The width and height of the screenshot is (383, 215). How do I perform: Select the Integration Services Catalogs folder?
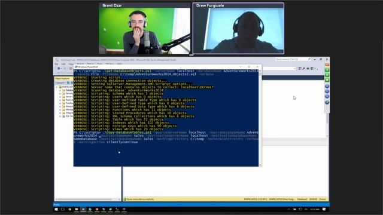click(x=68, y=113)
